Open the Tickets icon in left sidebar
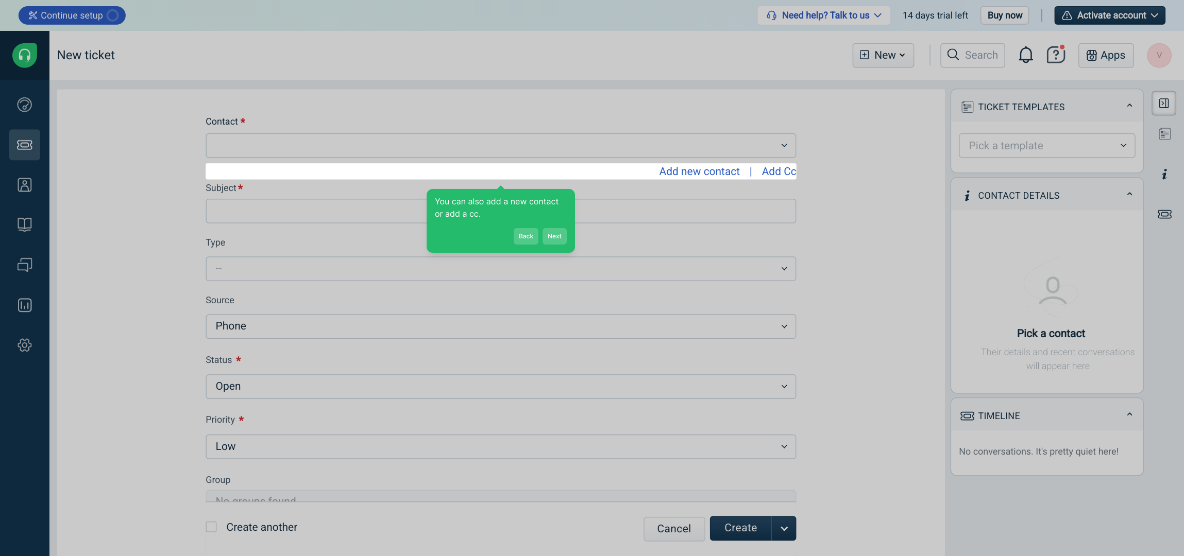Image resolution: width=1184 pixels, height=556 pixels. (x=24, y=145)
